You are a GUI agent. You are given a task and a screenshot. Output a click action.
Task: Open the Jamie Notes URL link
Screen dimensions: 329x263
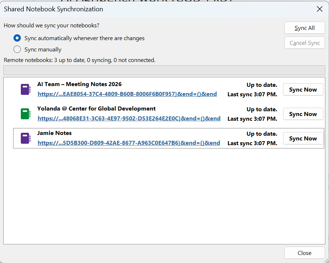point(129,143)
